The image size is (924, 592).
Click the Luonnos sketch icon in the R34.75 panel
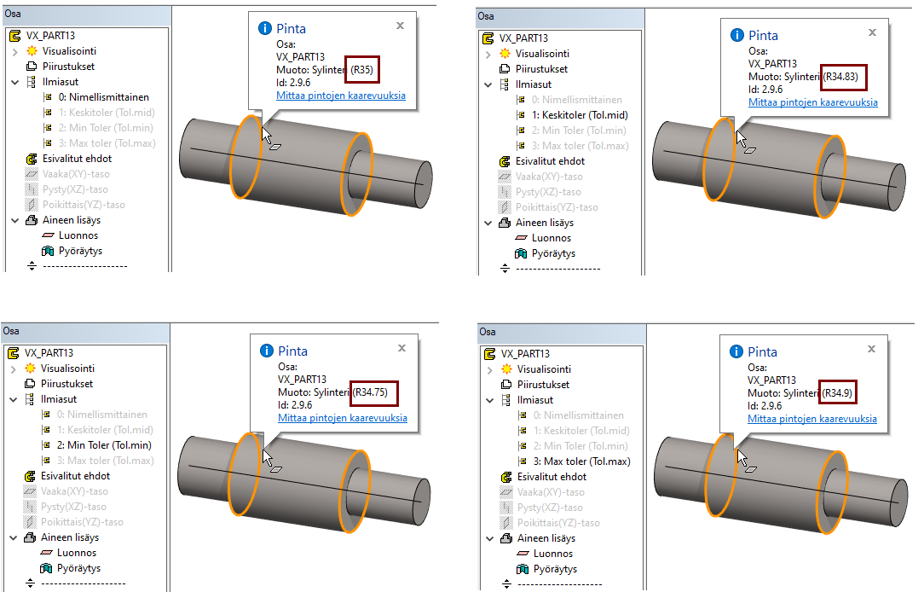[x=47, y=553]
